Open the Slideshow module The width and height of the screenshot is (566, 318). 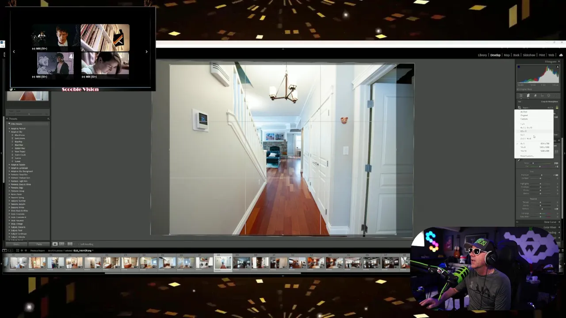(529, 55)
